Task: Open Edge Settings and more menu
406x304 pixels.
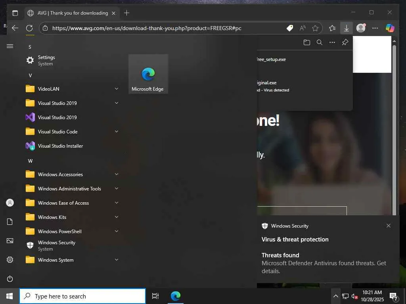Action: [x=375, y=28]
